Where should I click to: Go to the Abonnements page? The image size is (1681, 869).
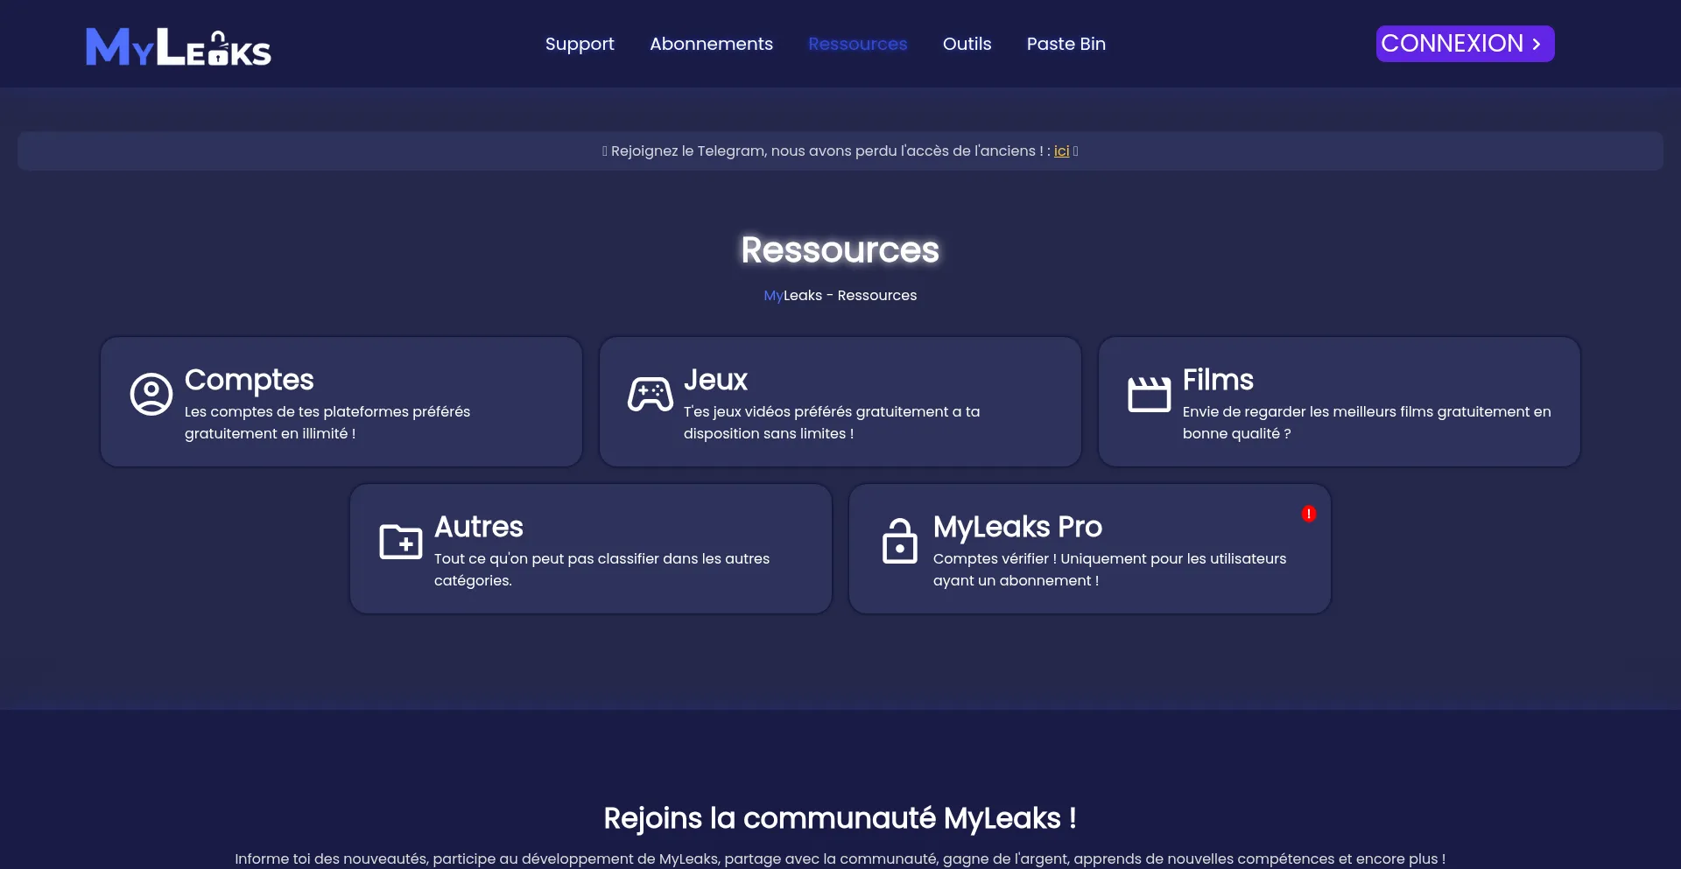[711, 44]
